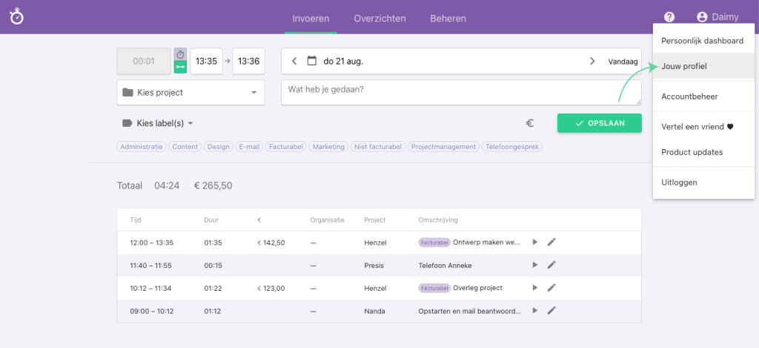Screen dimensions: 759x348
Task: Click the 'Wat heb je gedaan?' field
Action: [x=460, y=92]
